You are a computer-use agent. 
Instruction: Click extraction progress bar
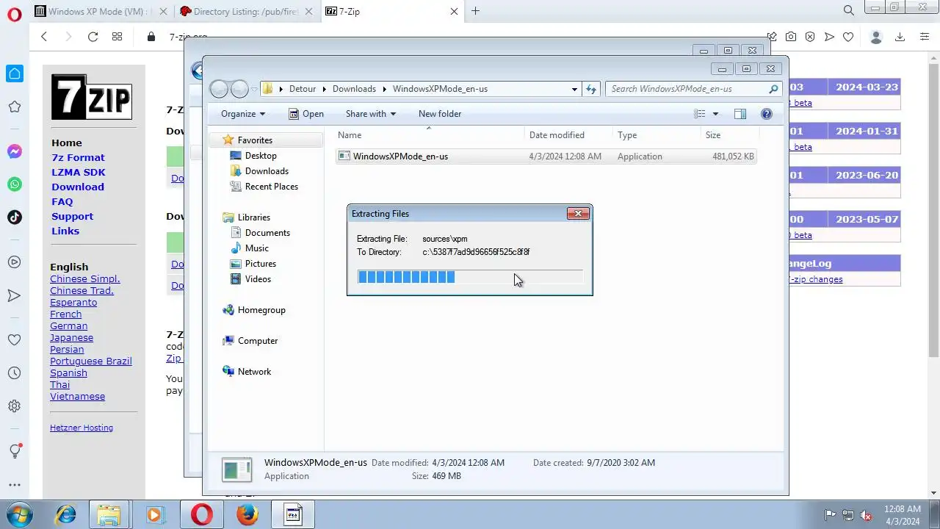pos(470,276)
